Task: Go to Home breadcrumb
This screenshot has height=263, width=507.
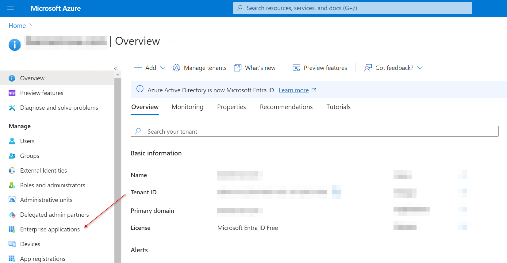Action: [x=17, y=26]
